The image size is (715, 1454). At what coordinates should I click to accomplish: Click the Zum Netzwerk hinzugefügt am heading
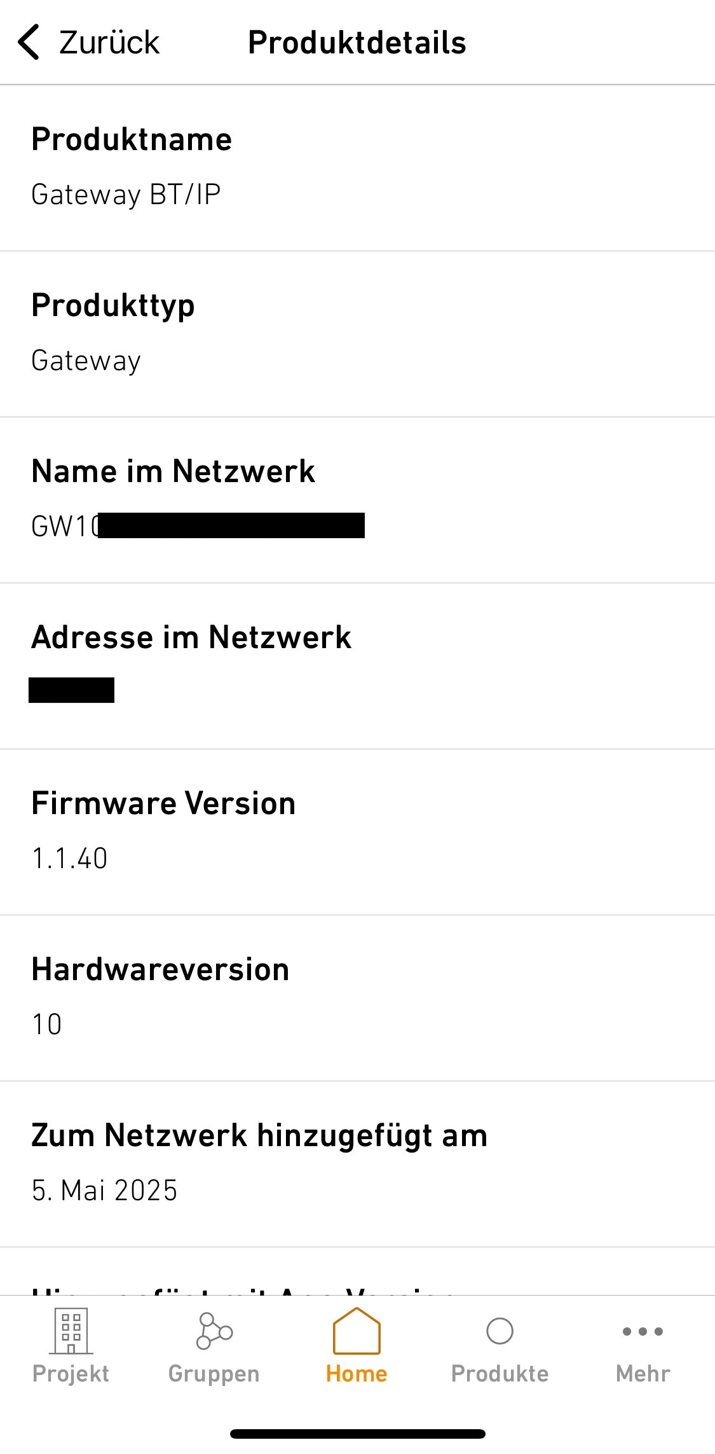259,1135
